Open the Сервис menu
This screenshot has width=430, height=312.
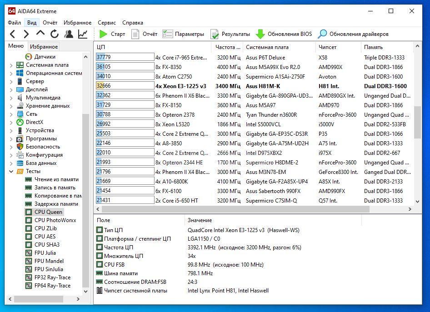click(x=106, y=22)
